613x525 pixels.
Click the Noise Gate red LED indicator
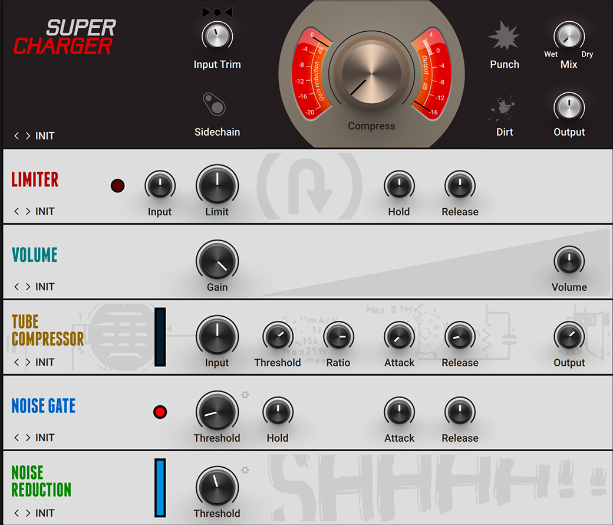tap(160, 412)
